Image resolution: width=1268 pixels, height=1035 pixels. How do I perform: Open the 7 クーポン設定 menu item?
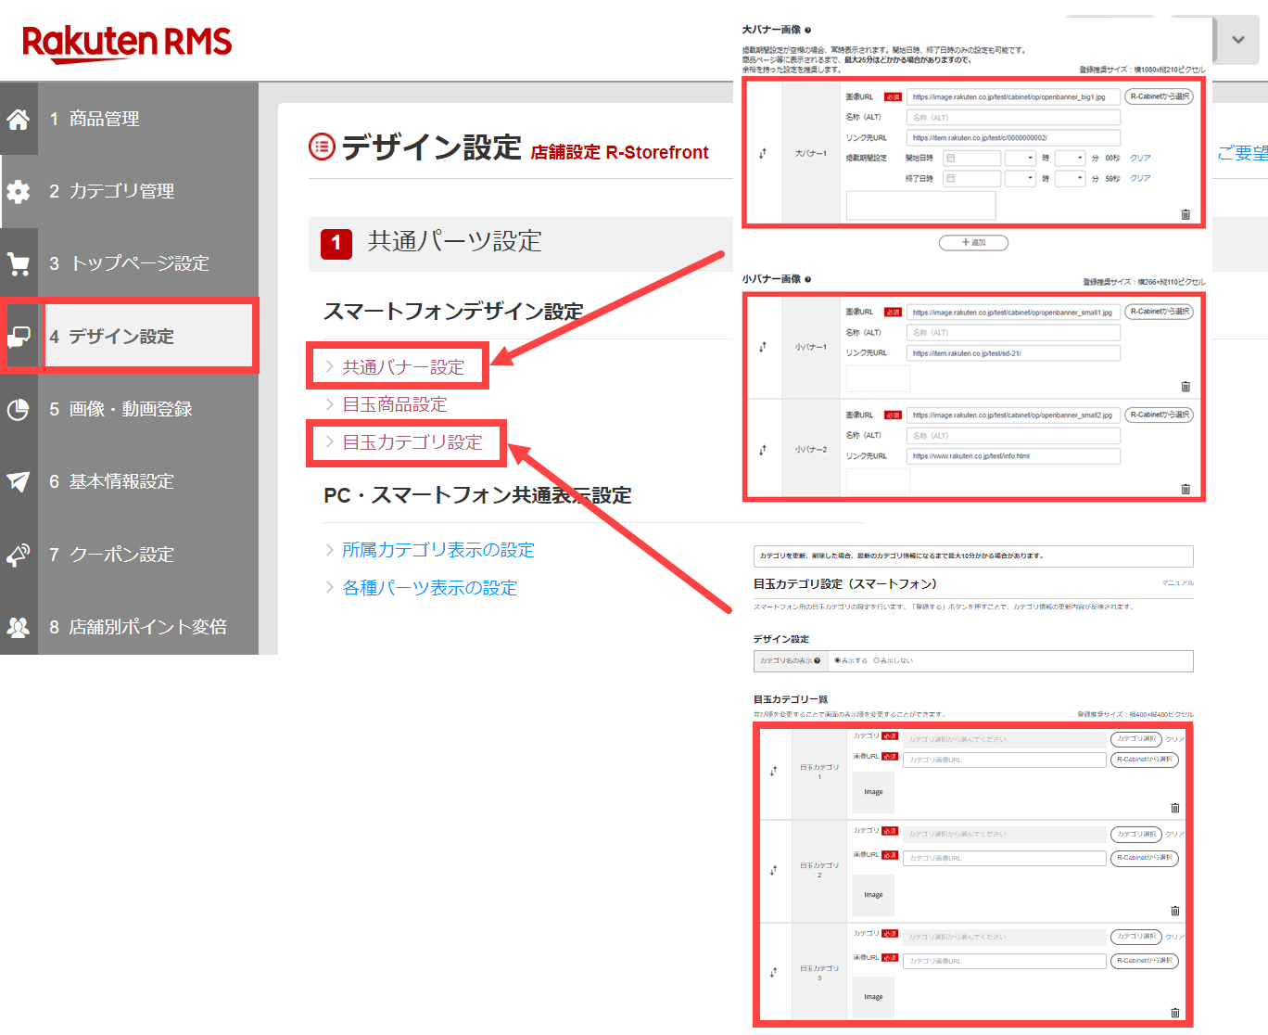[121, 555]
